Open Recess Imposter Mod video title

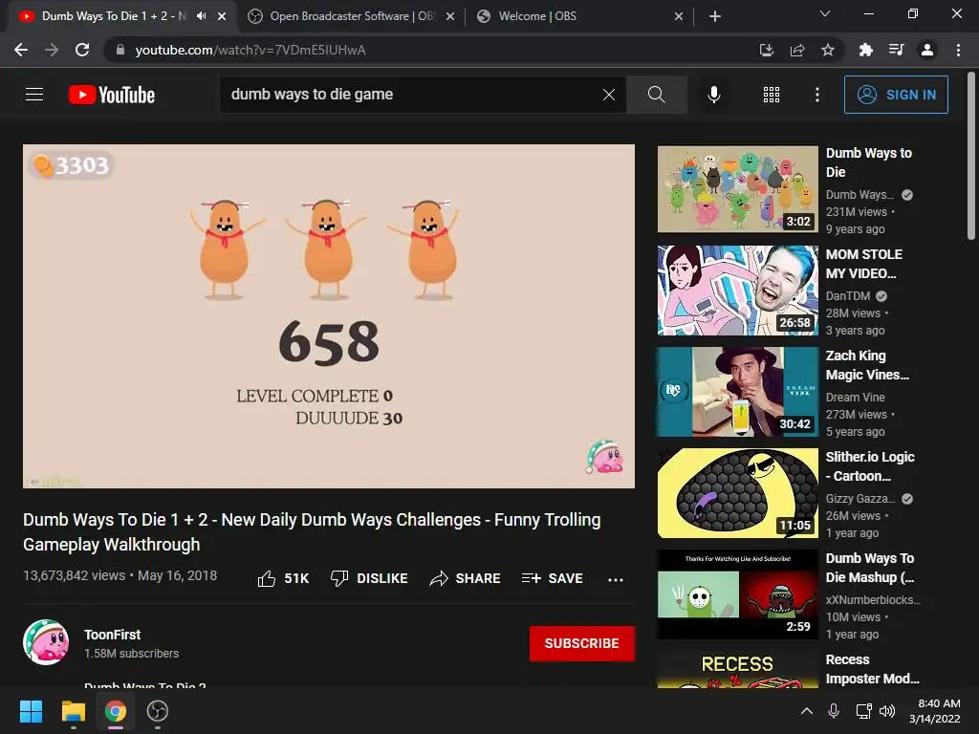coord(872,669)
